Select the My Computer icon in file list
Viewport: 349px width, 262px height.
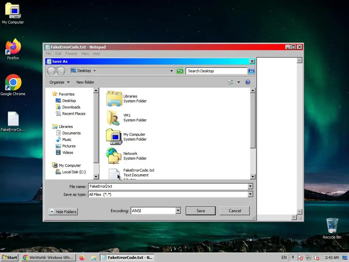(x=114, y=137)
